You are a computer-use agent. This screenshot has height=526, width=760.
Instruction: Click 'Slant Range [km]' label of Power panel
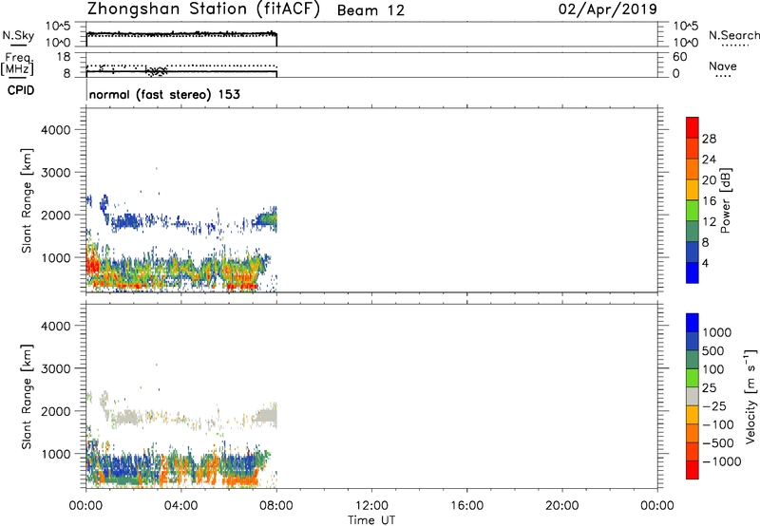pos(27,200)
